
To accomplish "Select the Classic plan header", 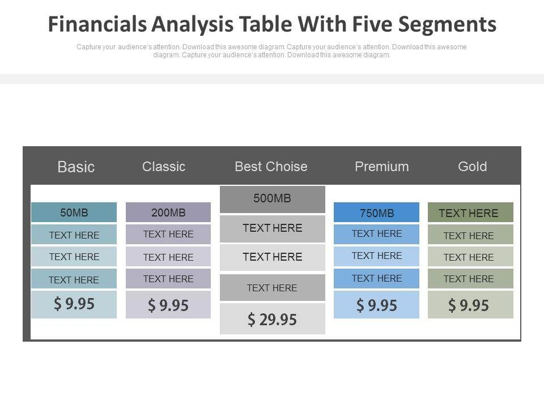I will tap(164, 167).
